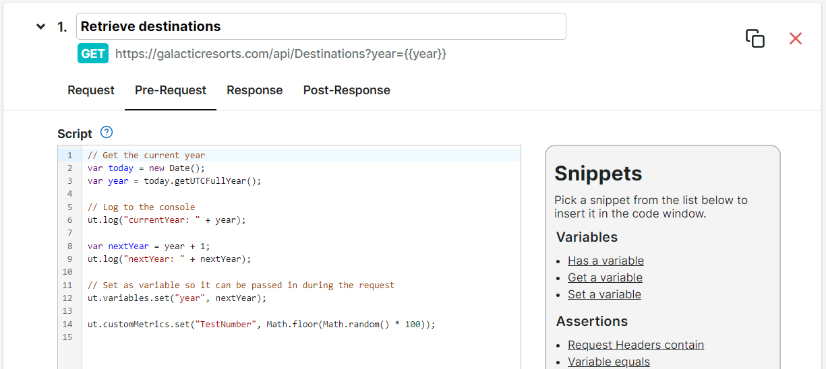Duplicate the step with the copy icon
The width and height of the screenshot is (826, 369).
(755, 38)
